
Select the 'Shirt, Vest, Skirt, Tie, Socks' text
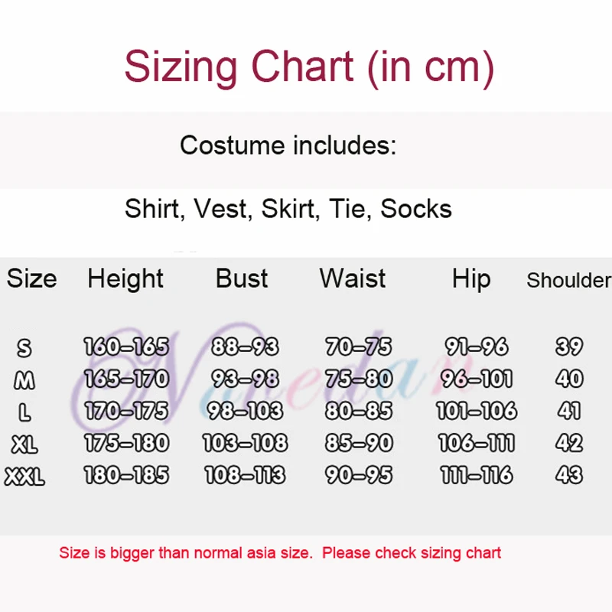tap(288, 209)
